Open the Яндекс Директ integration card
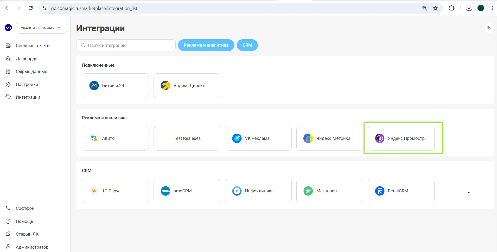Image resolution: width=497 pixels, height=252 pixels. click(187, 86)
